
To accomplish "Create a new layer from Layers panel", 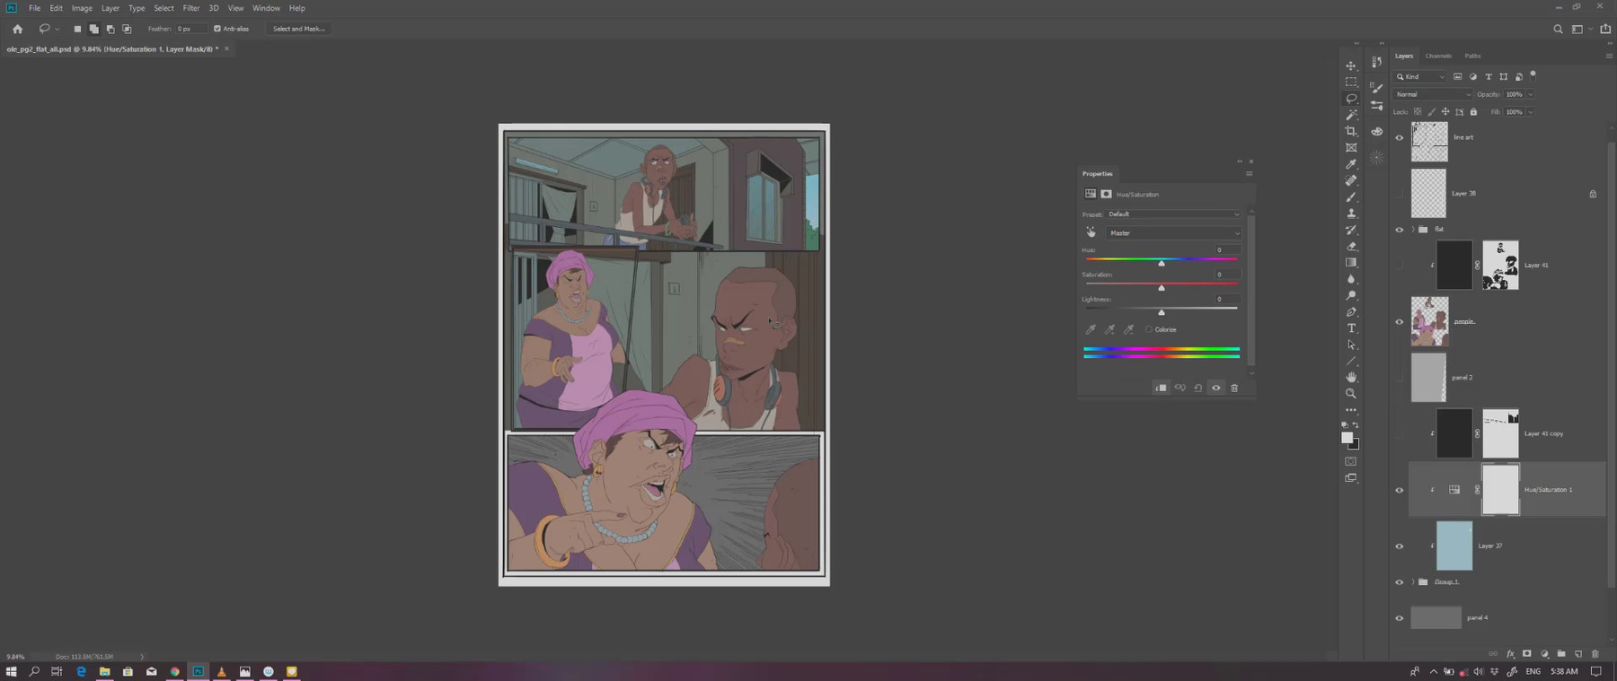I will tap(1578, 654).
